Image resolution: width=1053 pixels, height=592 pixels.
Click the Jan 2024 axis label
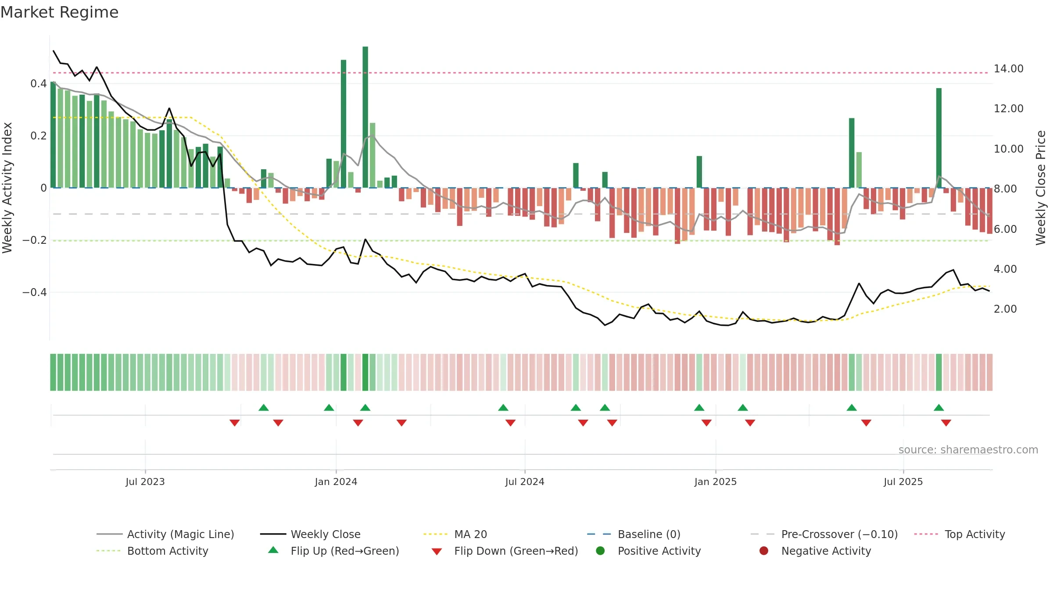point(336,481)
